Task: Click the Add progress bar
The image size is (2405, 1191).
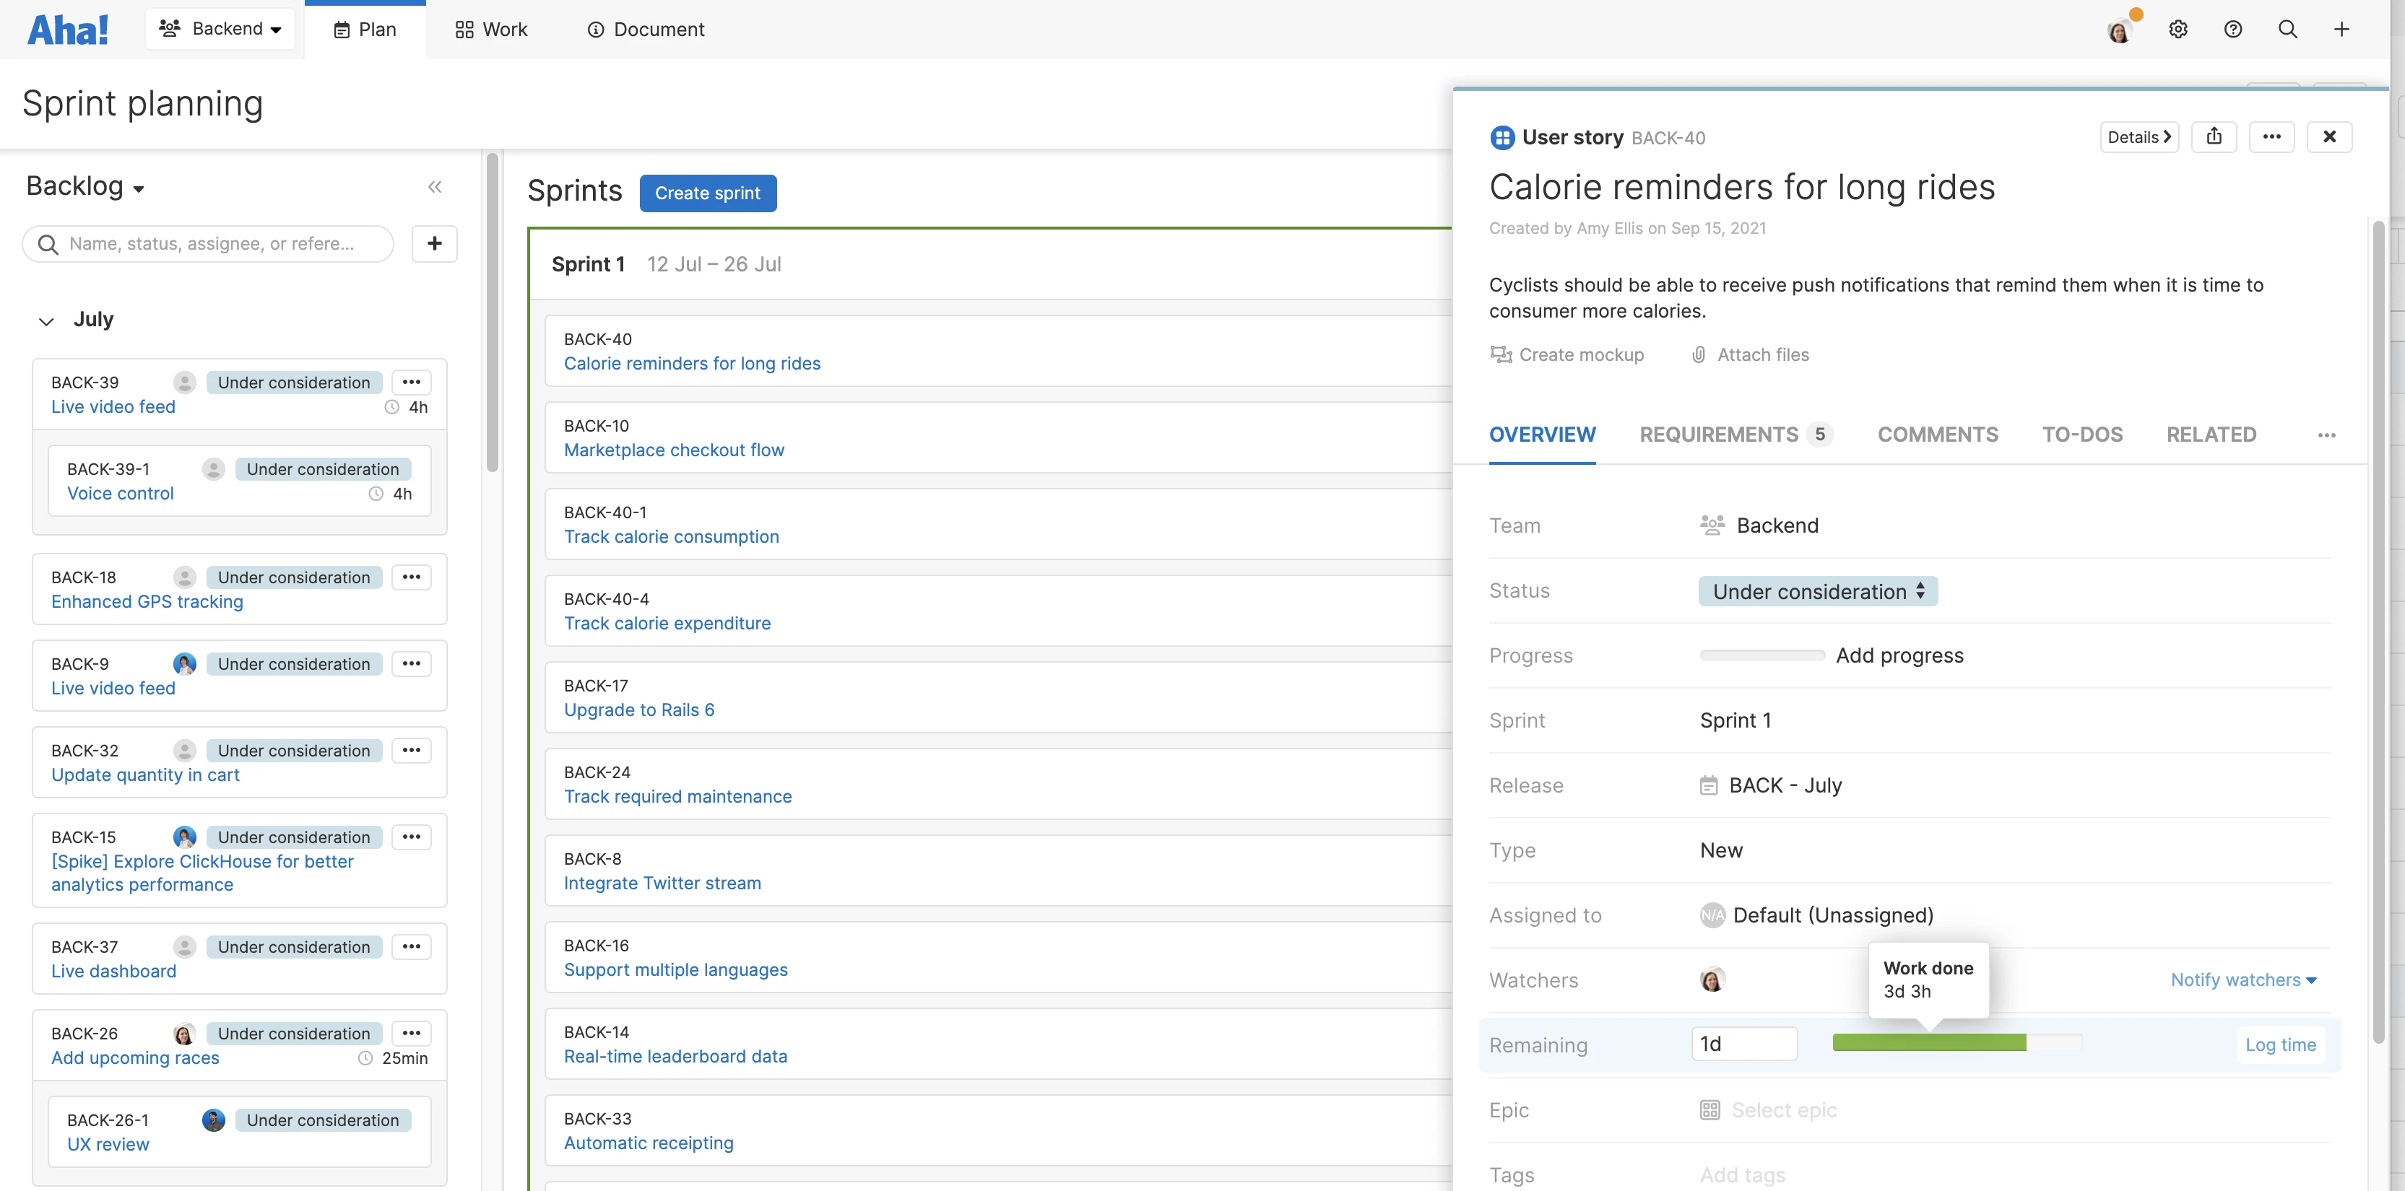Action: click(x=1761, y=656)
